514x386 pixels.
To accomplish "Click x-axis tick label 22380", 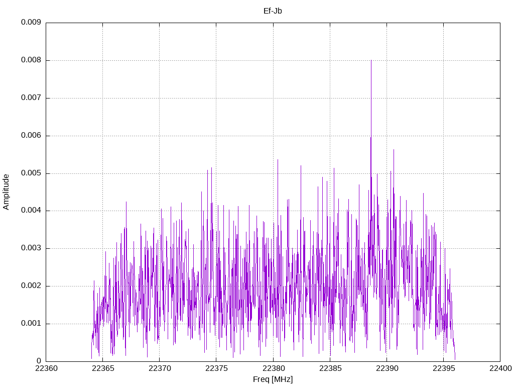I will click(x=274, y=368).
